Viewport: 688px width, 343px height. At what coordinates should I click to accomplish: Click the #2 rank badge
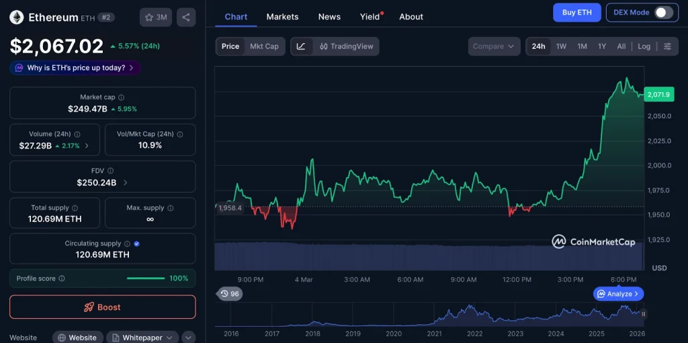pyautogui.click(x=105, y=17)
